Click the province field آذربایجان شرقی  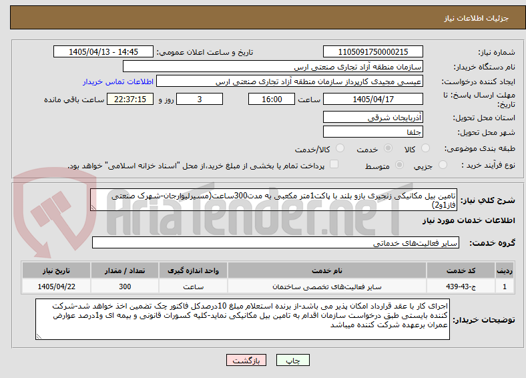coord(372,117)
